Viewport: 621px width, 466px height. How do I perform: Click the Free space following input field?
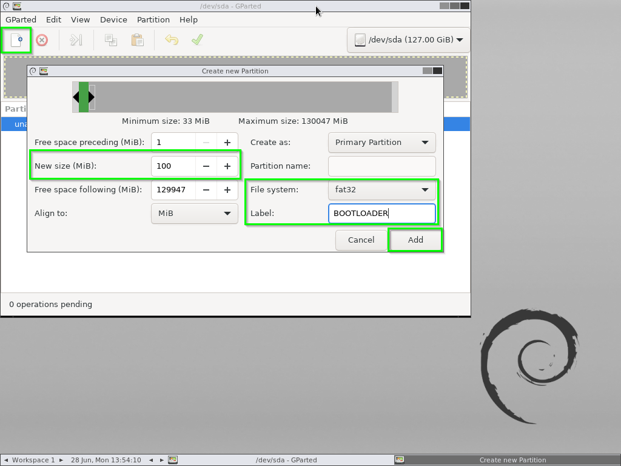[173, 190]
